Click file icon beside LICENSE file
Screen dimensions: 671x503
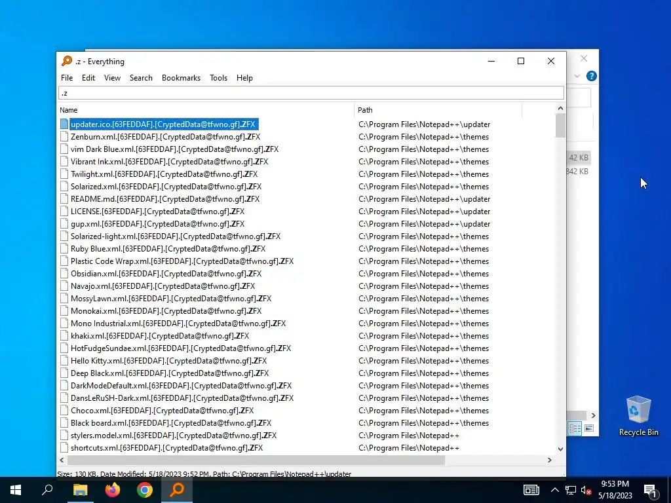(x=64, y=211)
